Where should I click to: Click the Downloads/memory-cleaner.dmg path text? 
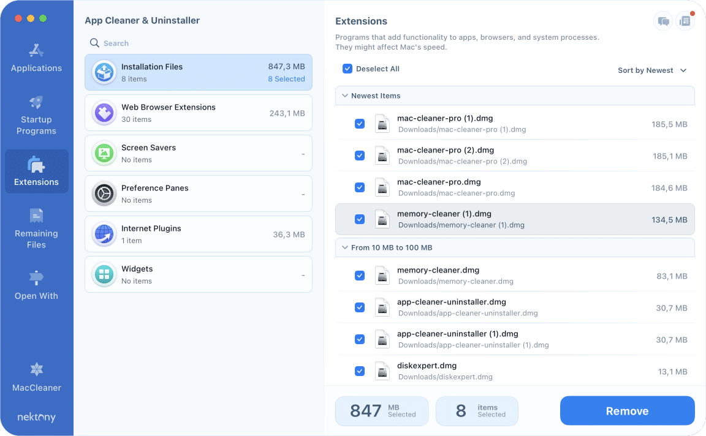click(456, 281)
